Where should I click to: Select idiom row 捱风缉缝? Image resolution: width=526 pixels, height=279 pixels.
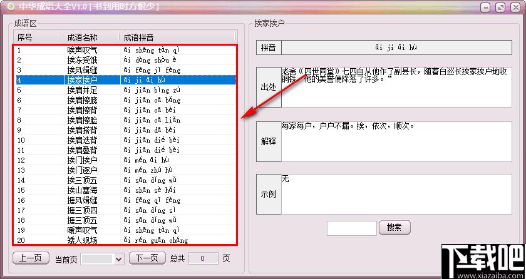125,200
